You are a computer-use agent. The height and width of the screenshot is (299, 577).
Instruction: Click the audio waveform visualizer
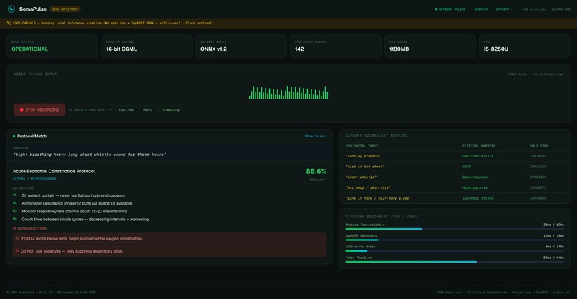tap(288, 93)
